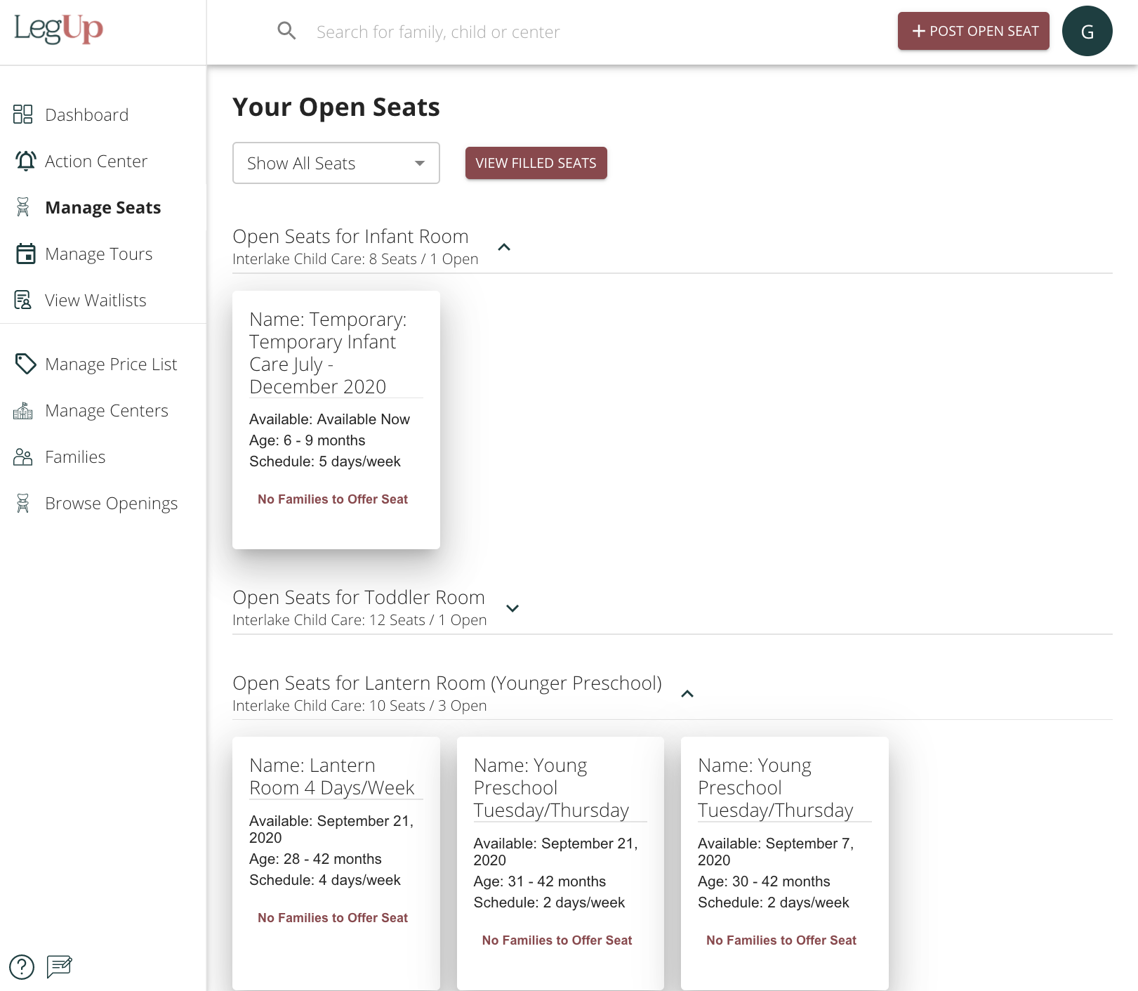Open the Young Preschool card available September 7

785,863
